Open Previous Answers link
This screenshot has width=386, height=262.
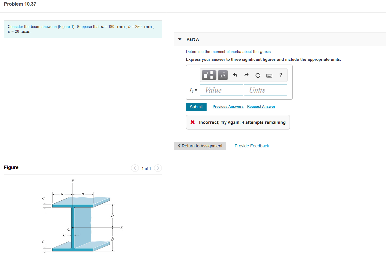click(x=228, y=107)
